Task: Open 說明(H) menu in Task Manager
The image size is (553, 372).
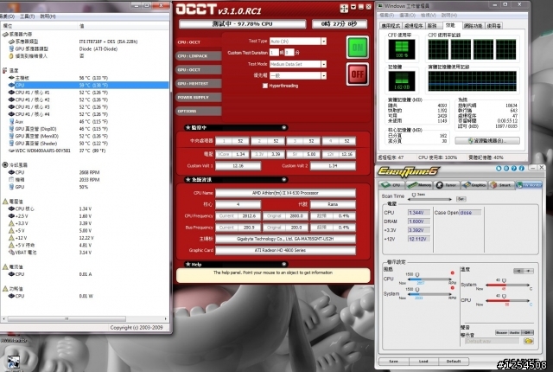Action: tap(449, 16)
